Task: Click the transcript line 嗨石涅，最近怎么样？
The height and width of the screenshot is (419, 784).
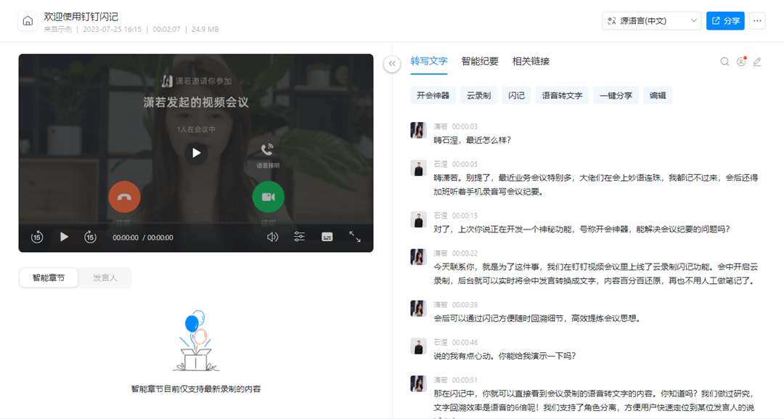Action: click(473, 140)
